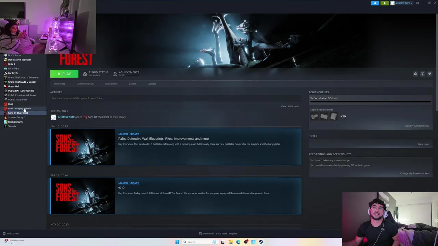Open the Community Hub tab

[x=85, y=84]
